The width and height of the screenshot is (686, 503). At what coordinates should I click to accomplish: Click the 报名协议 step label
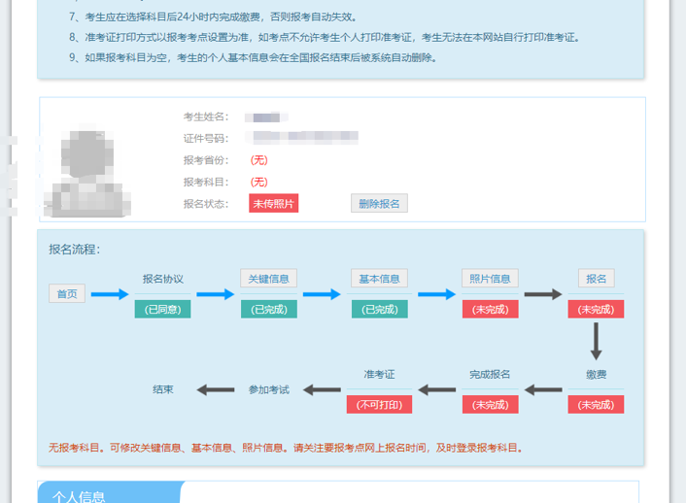click(x=162, y=279)
